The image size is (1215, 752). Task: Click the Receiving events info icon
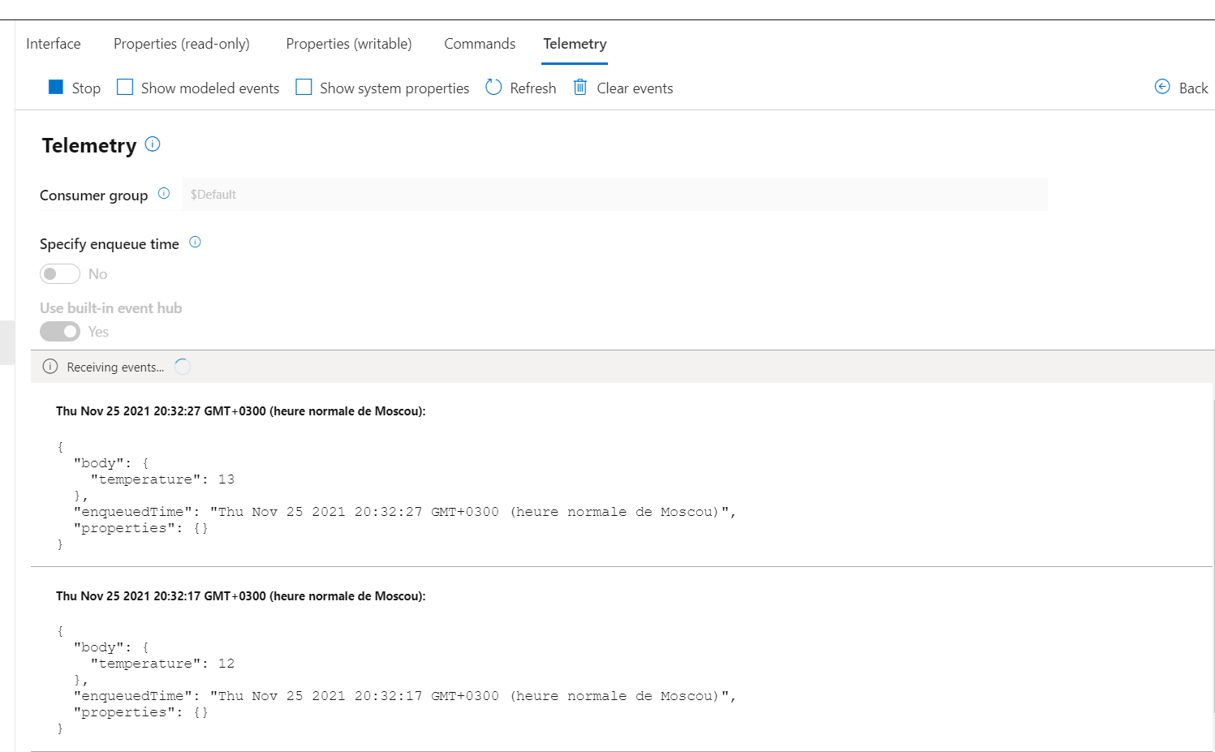coord(50,367)
